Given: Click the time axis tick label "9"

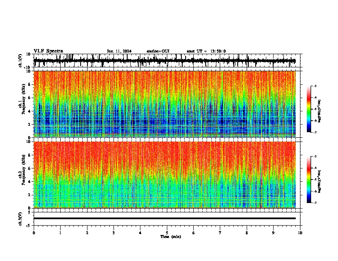Looking at the screenshot, I should (x=273, y=233).
